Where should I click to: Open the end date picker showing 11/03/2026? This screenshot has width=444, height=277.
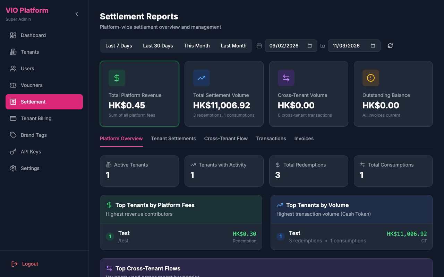tap(354, 45)
